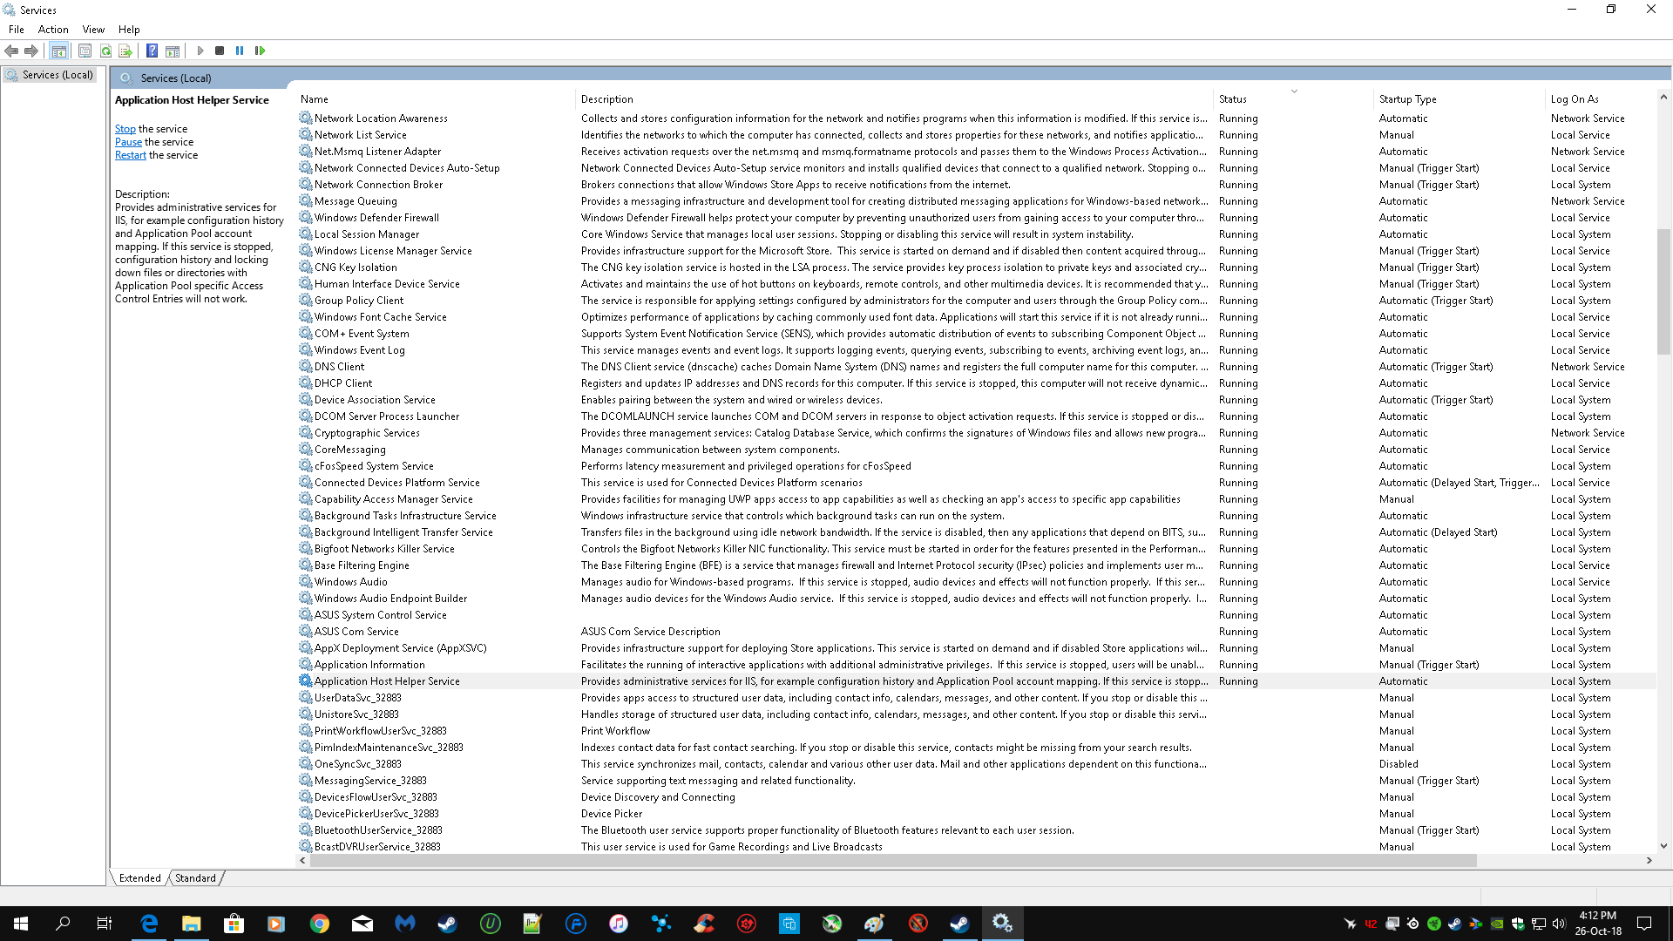Image resolution: width=1673 pixels, height=941 pixels.
Task: Click the Stop Service toolbar button
Action: coord(220,51)
